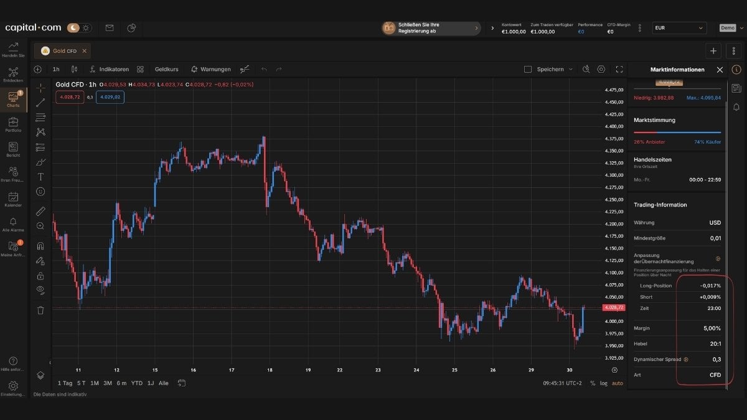The image size is (747, 420).
Task: Select the crosshair cursor tool
Action: pos(40,88)
